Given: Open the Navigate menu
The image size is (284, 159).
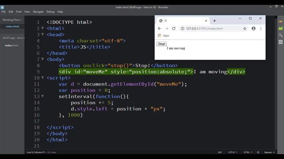Looking at the screenshot, I should point(38,12).
